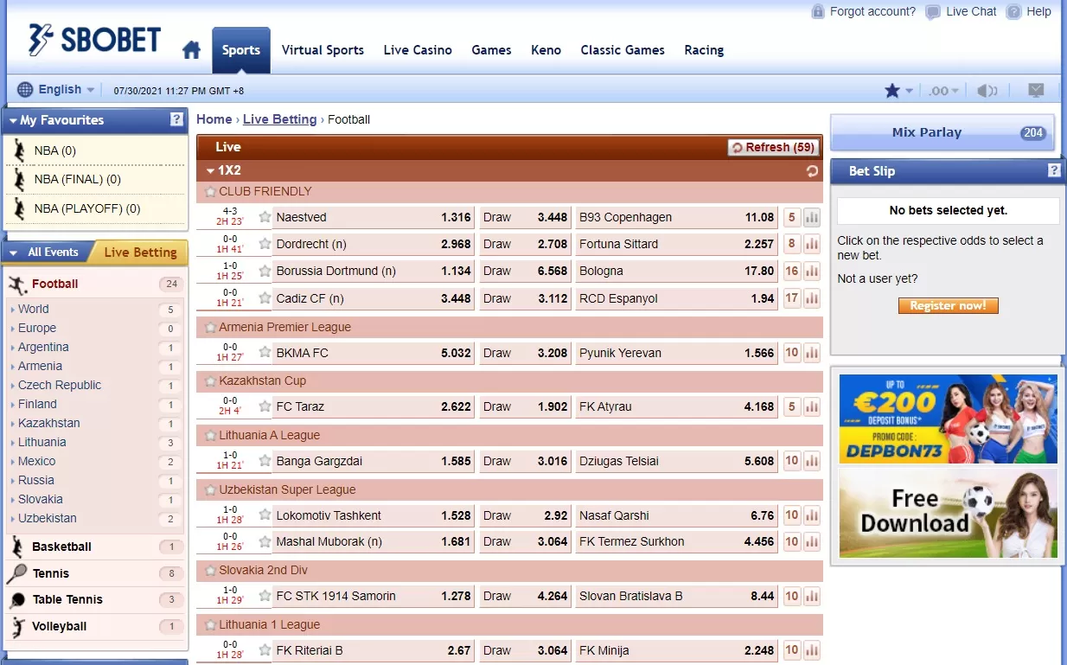
Task: Favourite the Kazakhstan Cup league star
Action: click(x=209, y=381)
